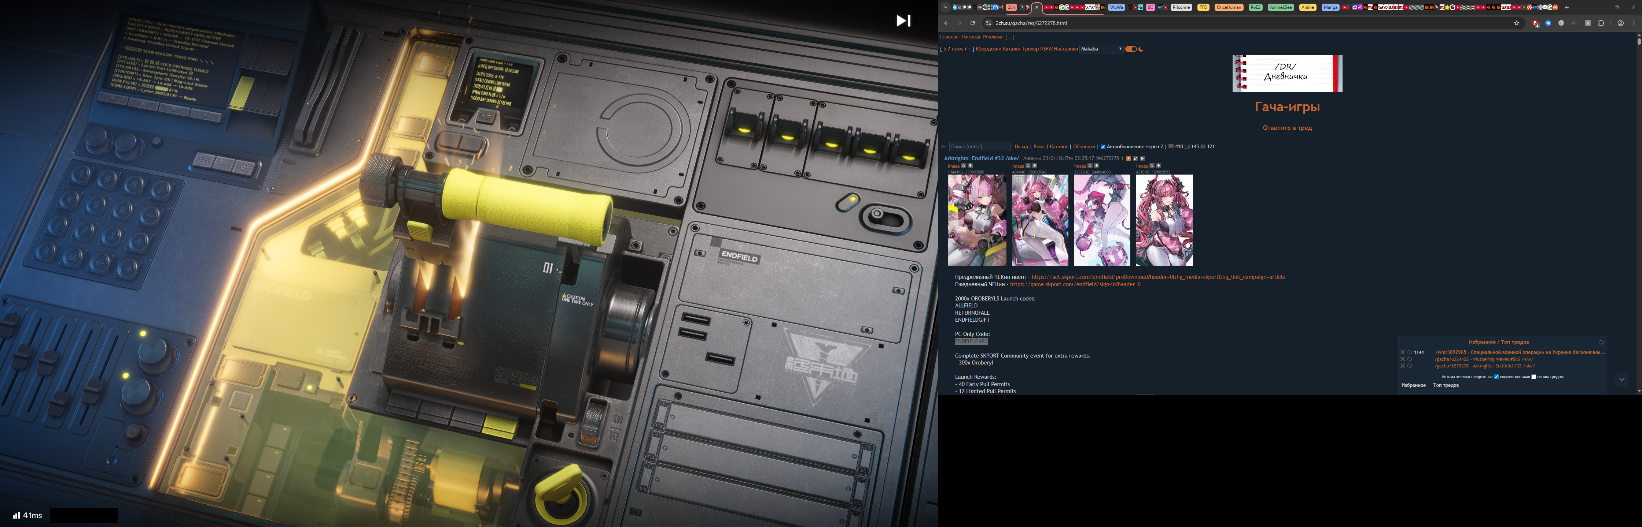
Task: Bookmark page with the address bar star
Action: click(x=1516, y=23)
